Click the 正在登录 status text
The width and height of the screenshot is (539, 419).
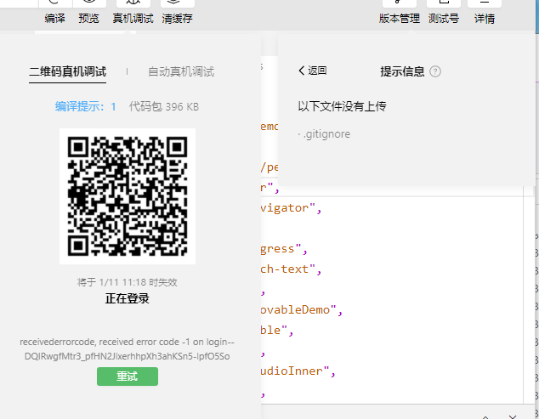point(128,298)
